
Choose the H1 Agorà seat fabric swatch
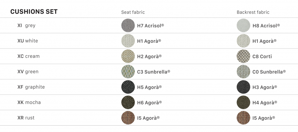(128, 41)
